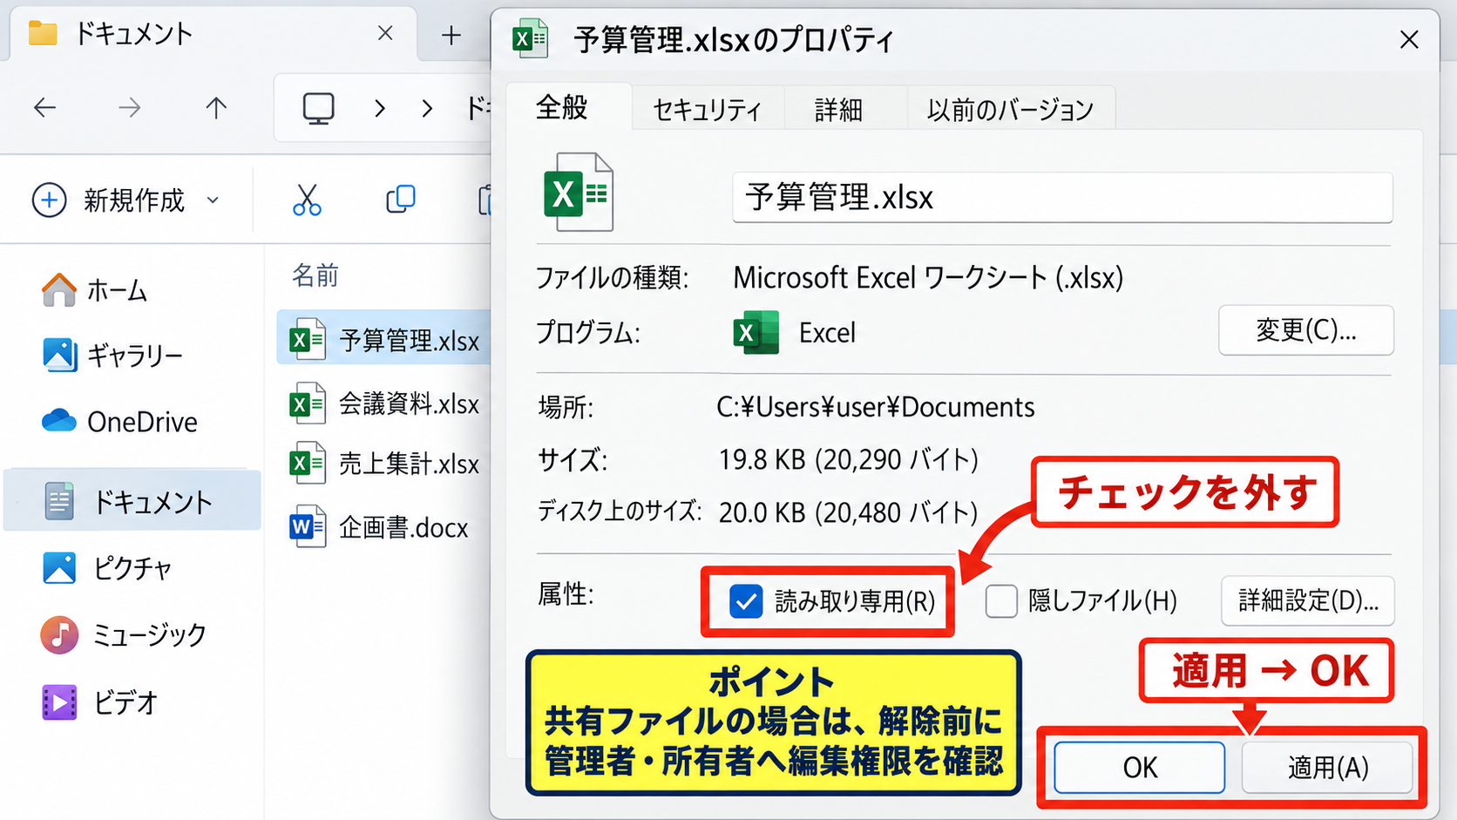Select the 会議資料.xlsx file
Image resolution: width=1457 pixels, height=820 pixels.
click(x=384, y=403)
